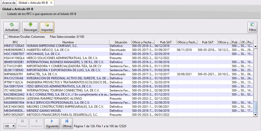Viewport: 261px width, 131px height.
Task: Open the rows-per-page 100 dropdown
Action: 9,126
